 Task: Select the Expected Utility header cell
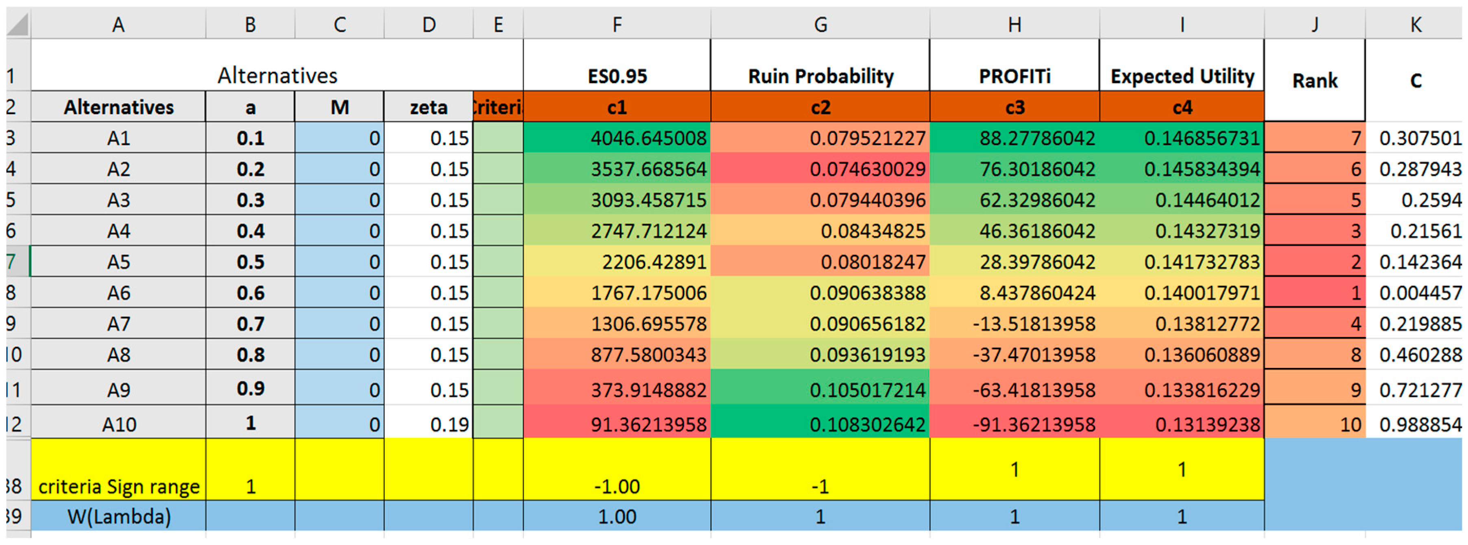pyautogui.click(x=1182, y=76)
